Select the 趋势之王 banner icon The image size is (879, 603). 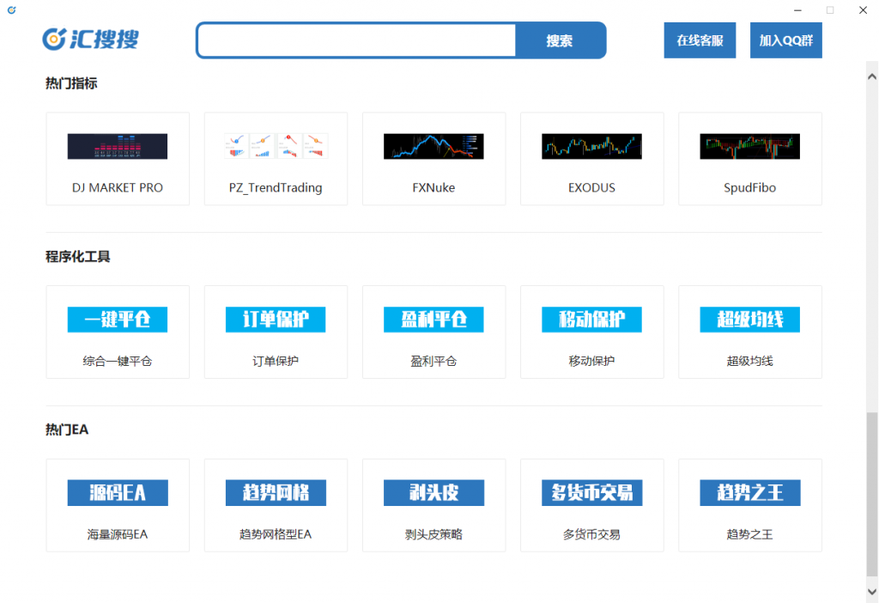pyautogui.click(x=749, y=492)
